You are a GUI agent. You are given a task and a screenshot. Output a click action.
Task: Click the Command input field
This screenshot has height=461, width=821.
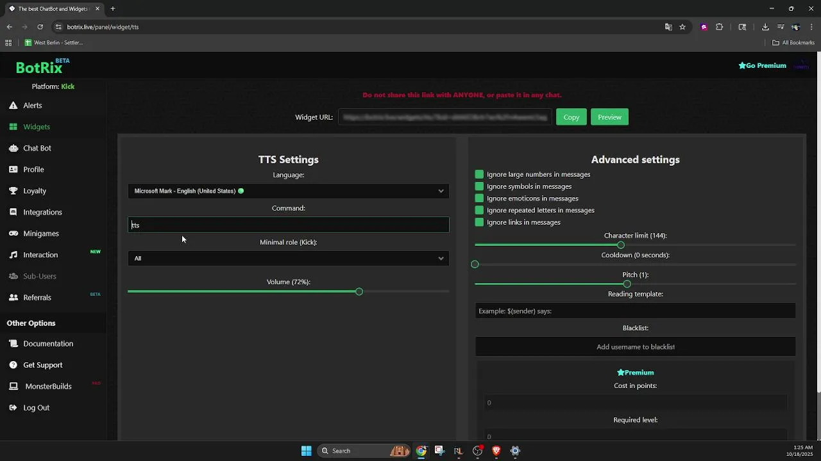(x=289, y=225)
